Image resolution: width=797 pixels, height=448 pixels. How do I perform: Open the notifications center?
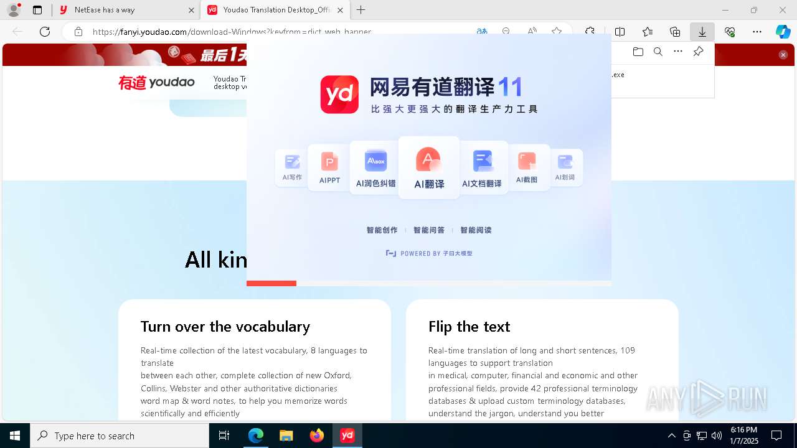[x=776, y=436]
